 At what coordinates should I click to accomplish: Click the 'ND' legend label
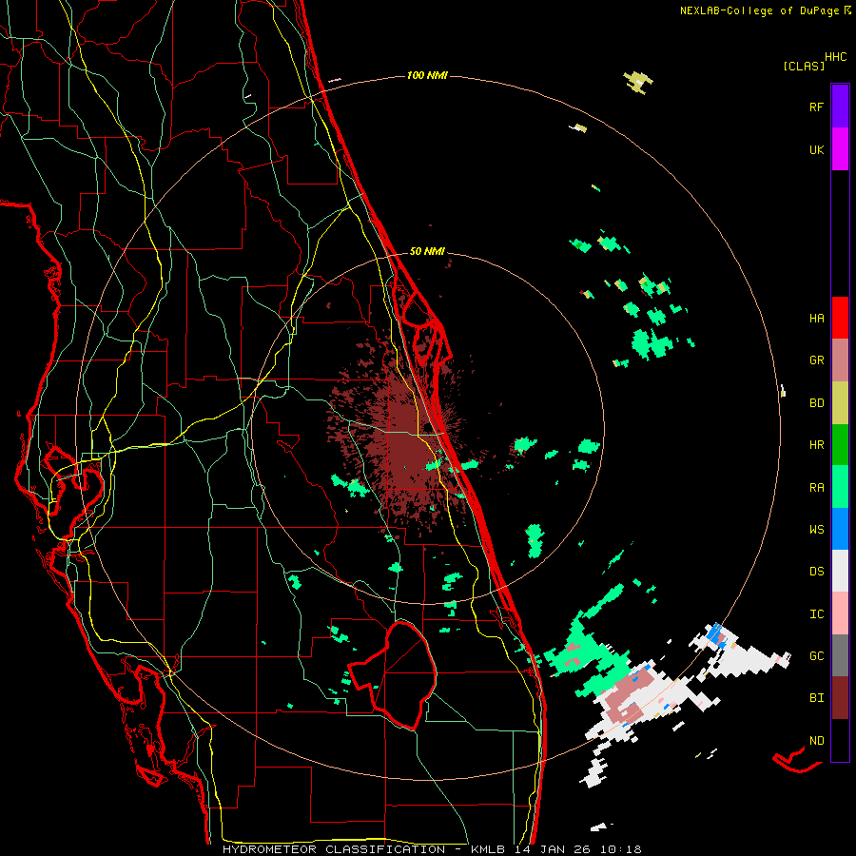tap(816, 740)
